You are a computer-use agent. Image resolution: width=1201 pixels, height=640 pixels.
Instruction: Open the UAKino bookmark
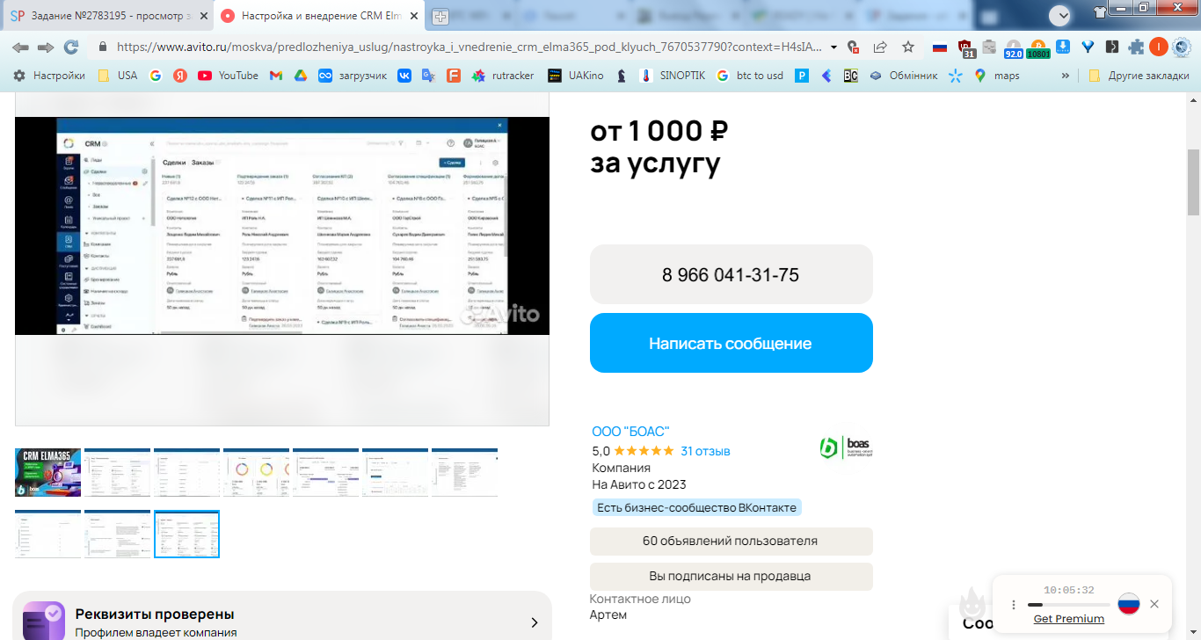[575, 76]
